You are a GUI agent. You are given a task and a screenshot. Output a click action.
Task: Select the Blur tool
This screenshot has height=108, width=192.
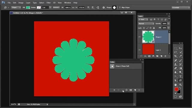coord(175,72)
